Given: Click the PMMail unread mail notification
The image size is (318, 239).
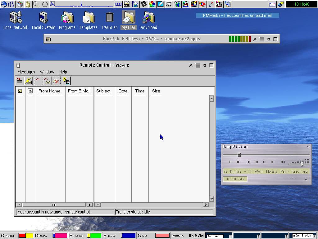Looking at the screenshot, I should [x=237, y=16].
